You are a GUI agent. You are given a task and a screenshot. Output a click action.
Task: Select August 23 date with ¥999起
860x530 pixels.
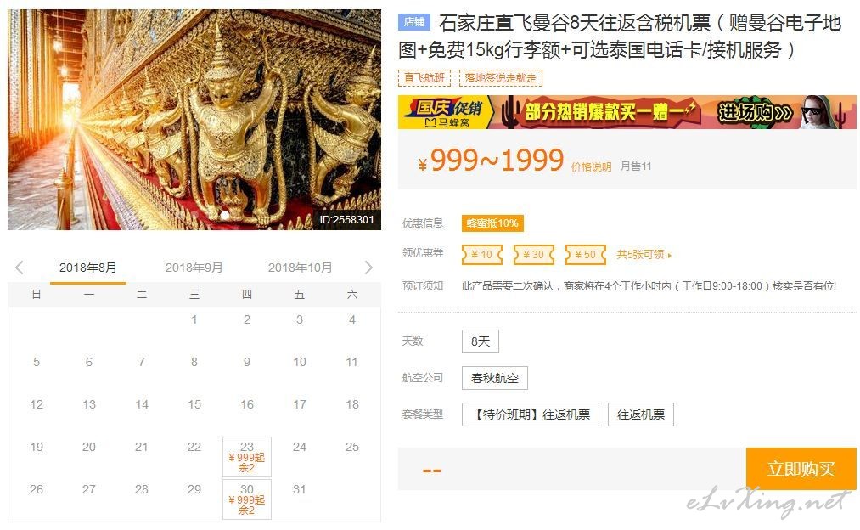click(247, 456)
